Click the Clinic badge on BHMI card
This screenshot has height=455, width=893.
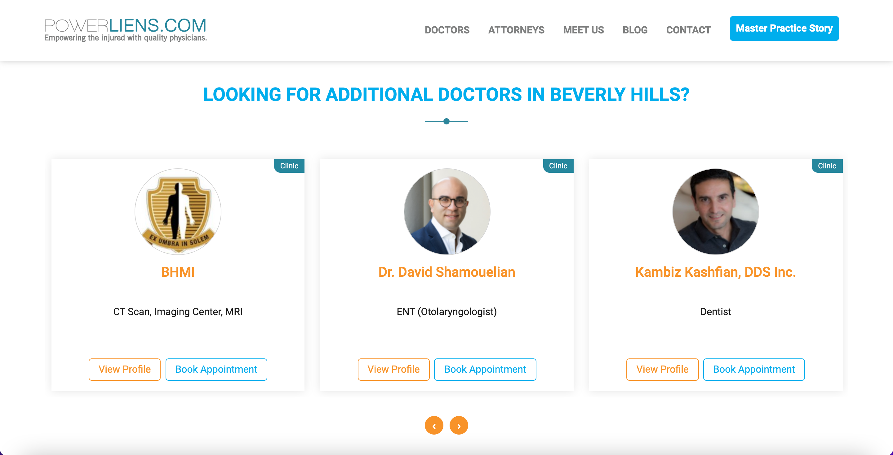[x=289, y=166]
